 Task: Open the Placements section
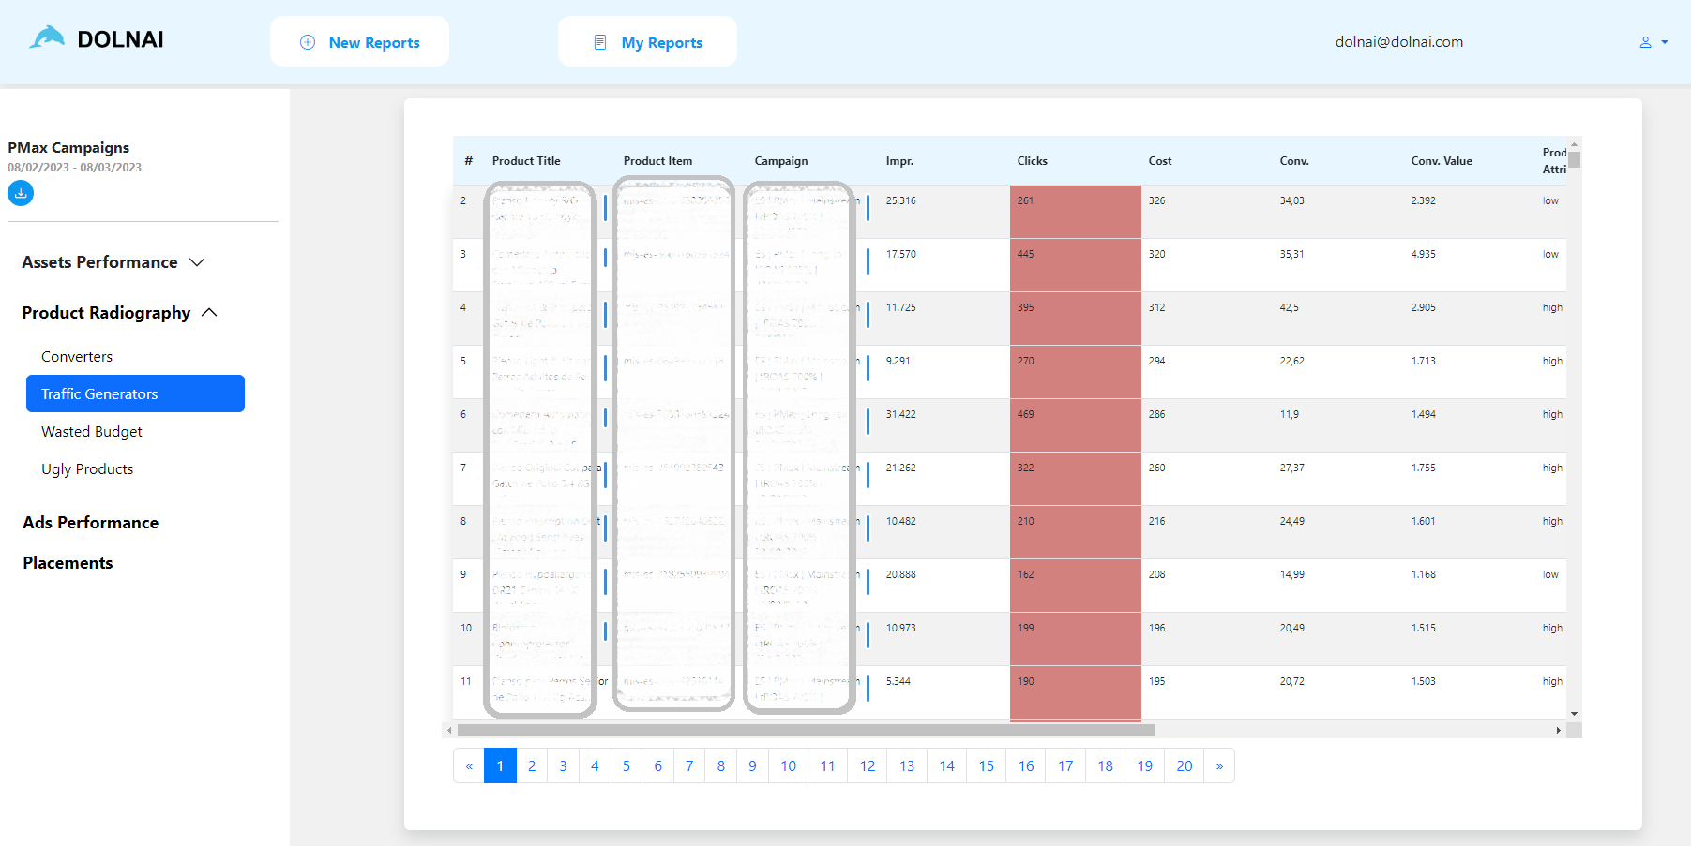point(68,562)
